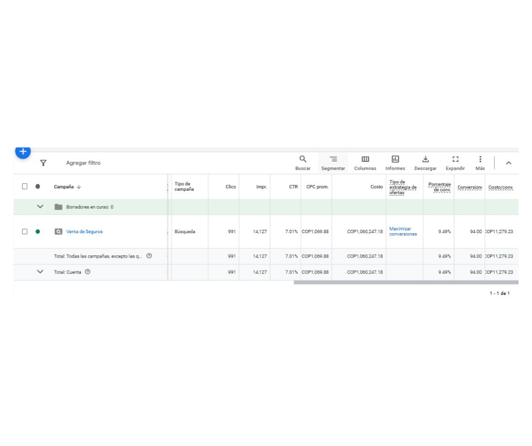Click the blue plus create button
The height and width of the screenshot is (446, 532).
(x=23, y=152)
